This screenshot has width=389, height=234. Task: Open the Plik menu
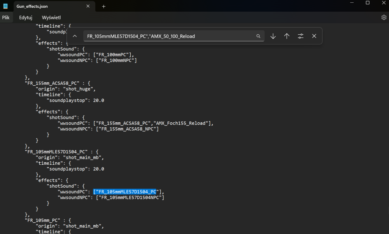click(6, 18)
